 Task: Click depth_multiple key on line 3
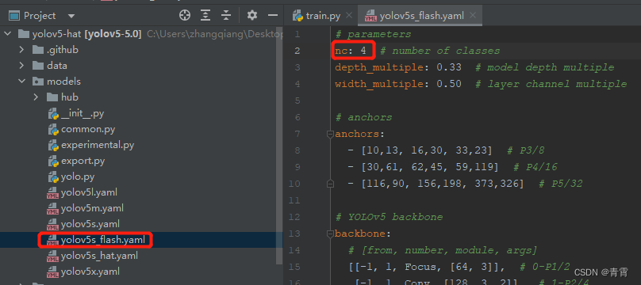tap(379, 67)
